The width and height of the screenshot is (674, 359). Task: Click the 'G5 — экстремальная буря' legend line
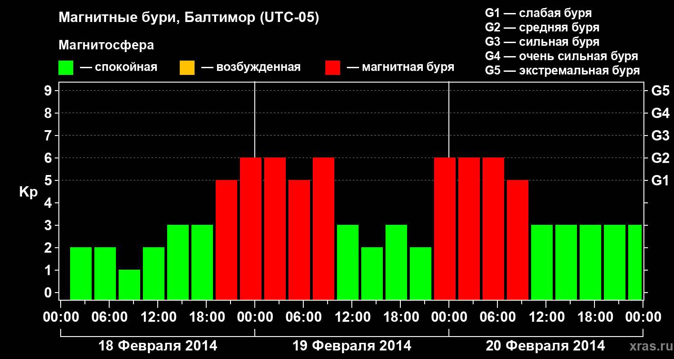click(x=562, y=71)
